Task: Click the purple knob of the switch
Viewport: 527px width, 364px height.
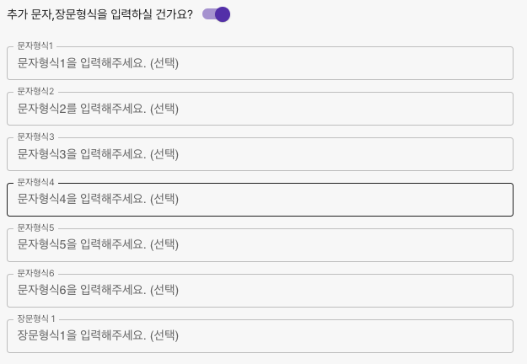Action: click(223, 14)
